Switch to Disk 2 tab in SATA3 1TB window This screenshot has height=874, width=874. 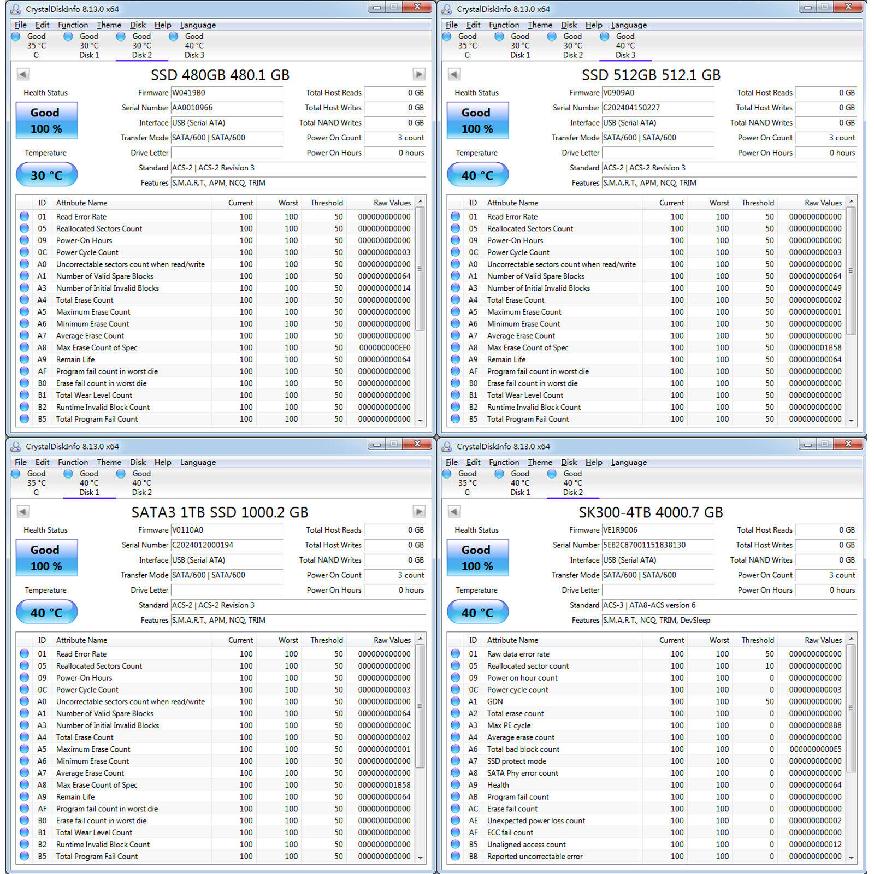click(141, 483)
